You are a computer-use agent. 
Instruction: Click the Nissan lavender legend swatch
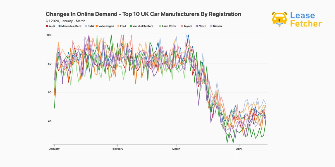(x=211, y=26)
